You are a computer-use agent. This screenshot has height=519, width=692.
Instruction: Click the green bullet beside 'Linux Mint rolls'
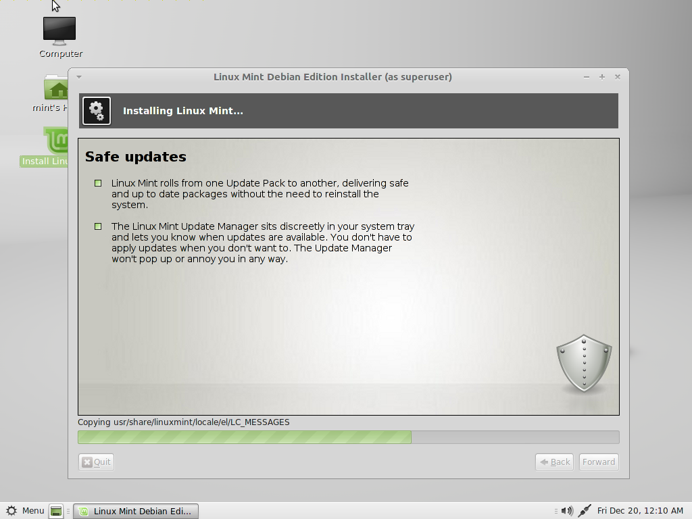point(98,183)
